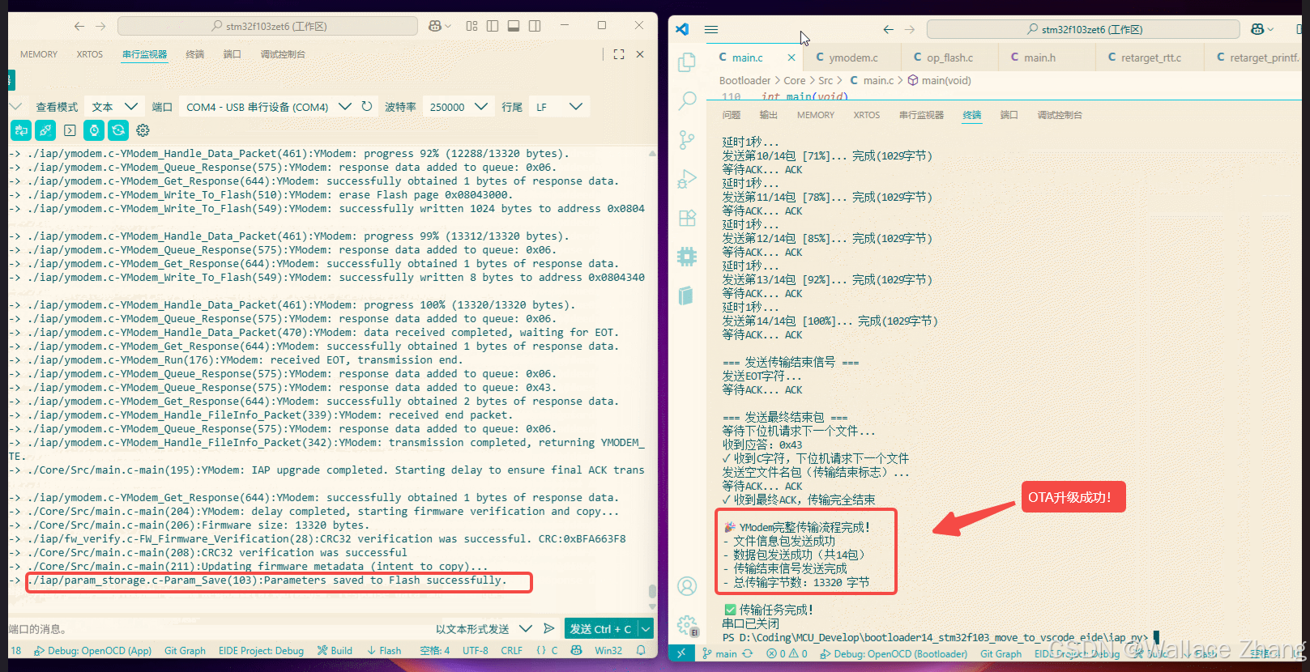Open chip (EIDE) view in right activity bar
Image resolution: width=1310 pixels, height=672 pixels.
[687, 257]
